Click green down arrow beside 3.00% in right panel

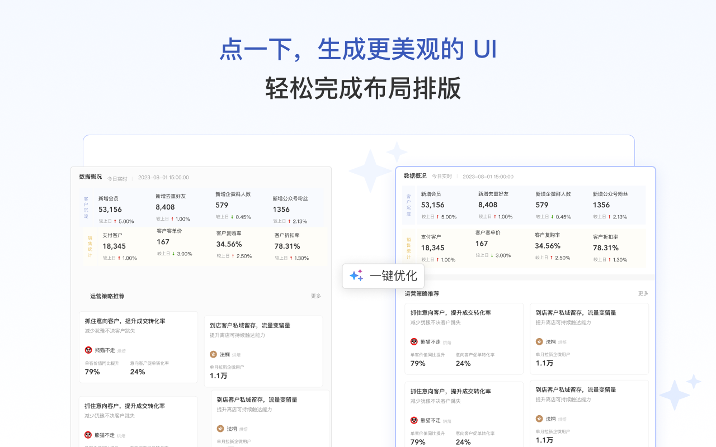click(492, 255)
